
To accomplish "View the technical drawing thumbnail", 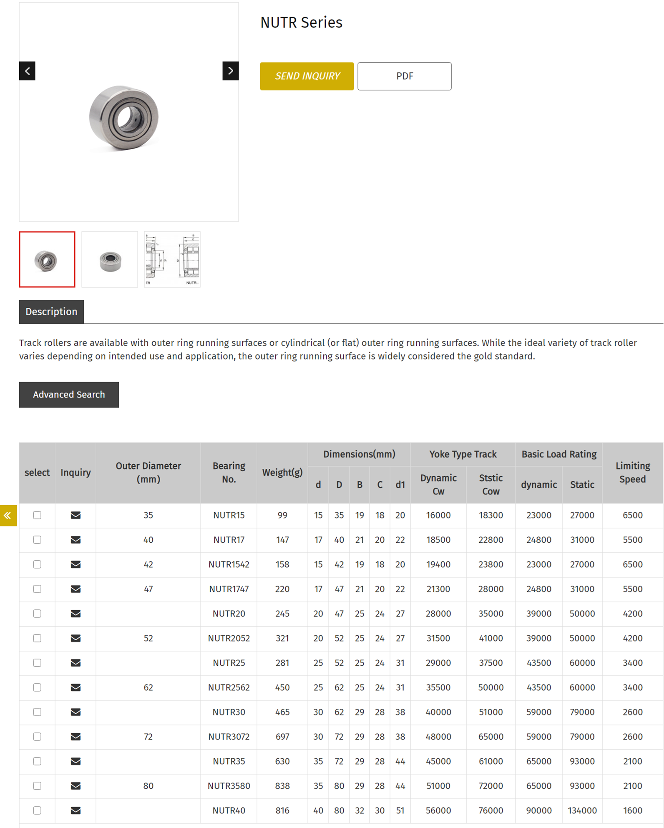I will (172, 259).
